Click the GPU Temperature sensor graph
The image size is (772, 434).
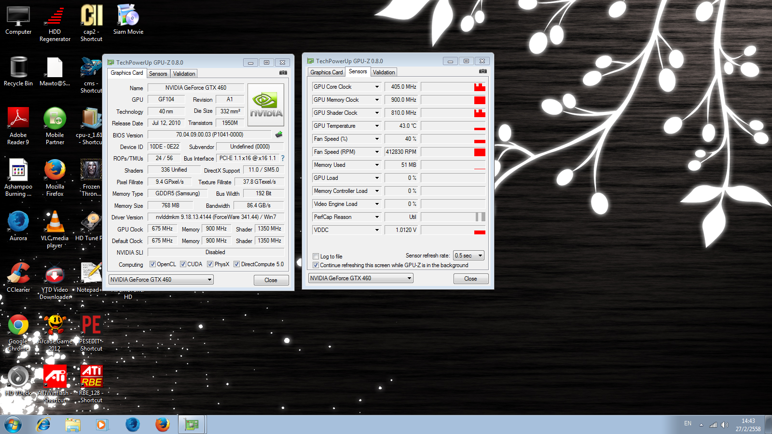453,126
